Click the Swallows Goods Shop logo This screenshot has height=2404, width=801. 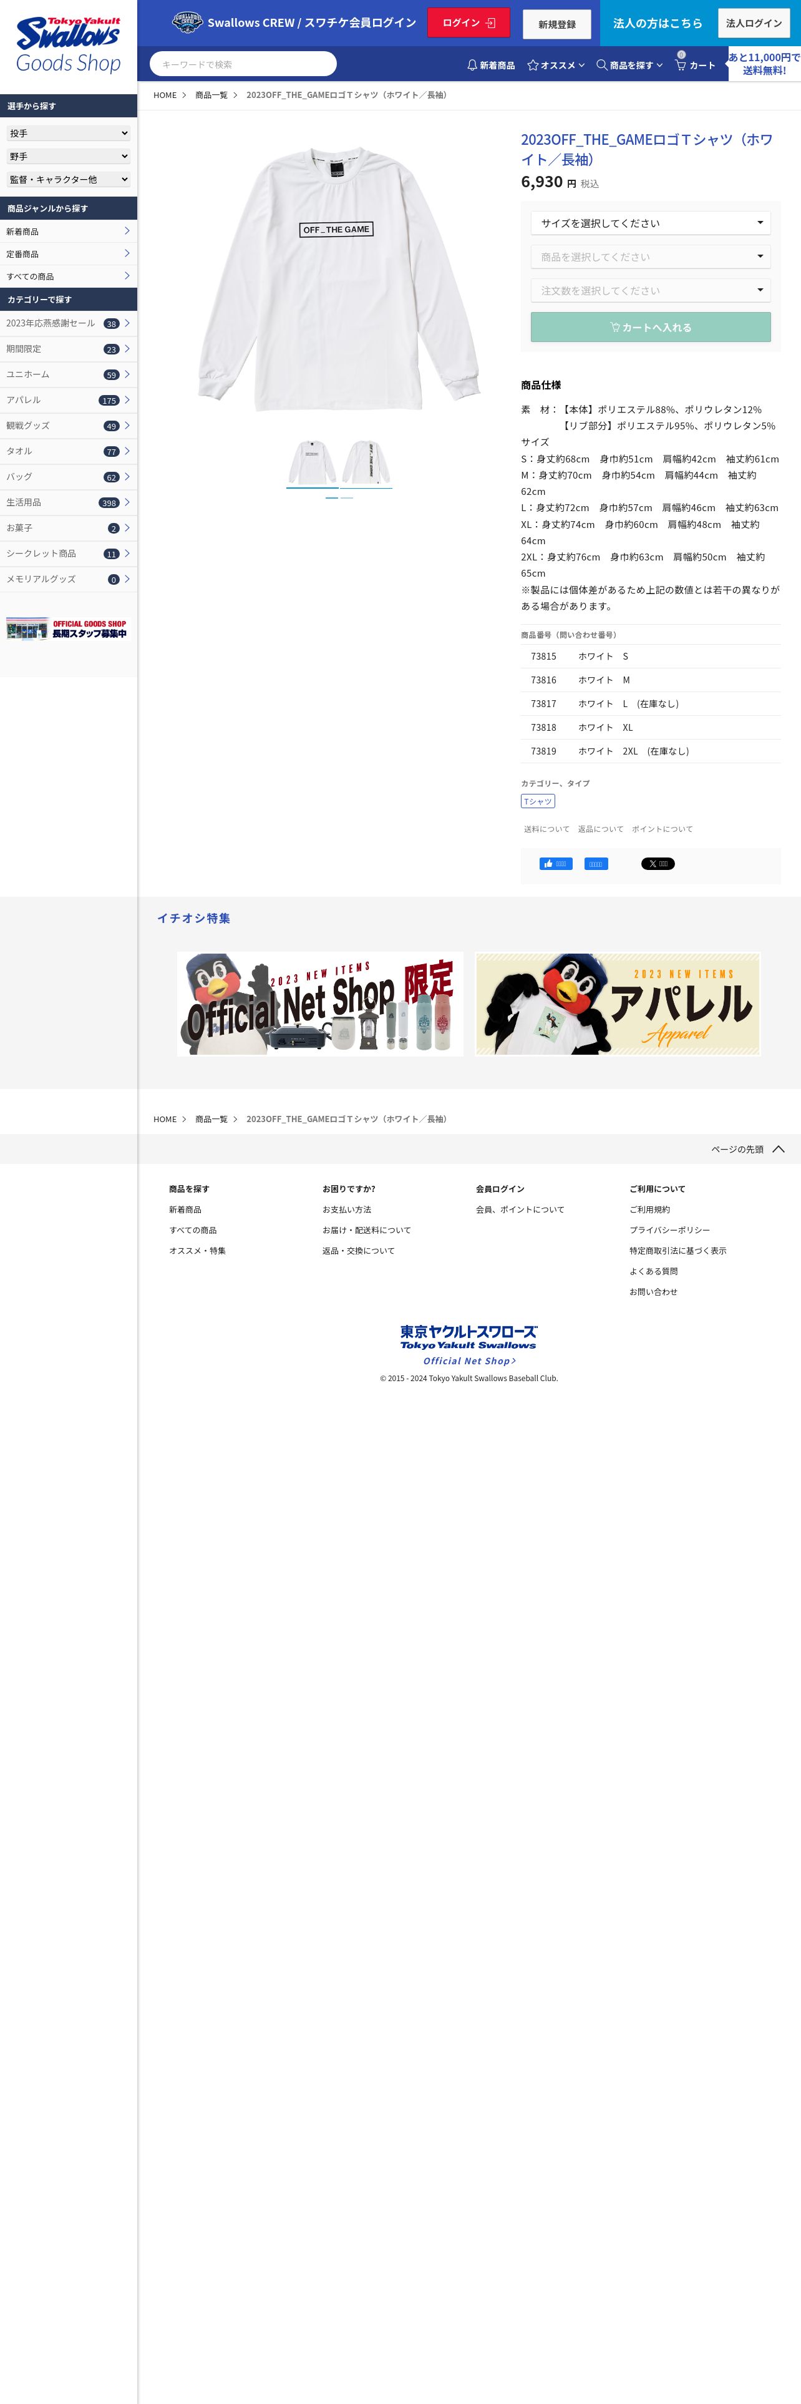tap(68, 45)
